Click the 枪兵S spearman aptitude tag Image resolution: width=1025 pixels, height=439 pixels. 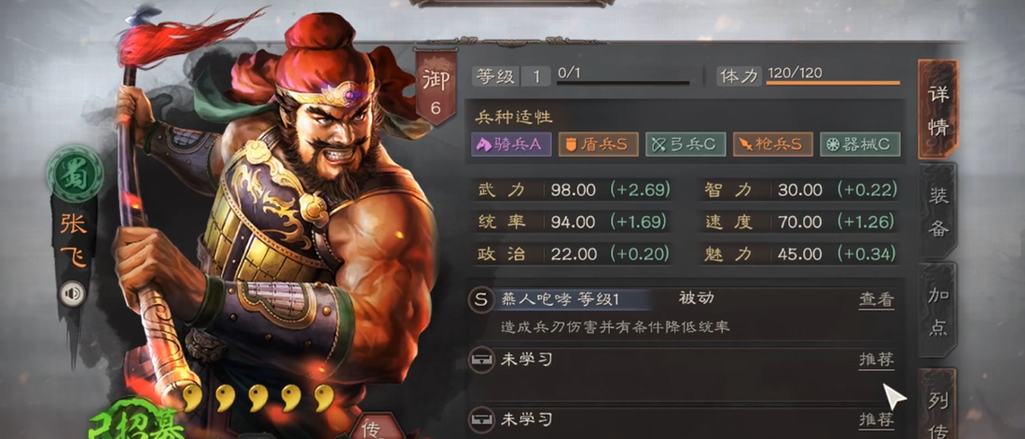click(x=772, y=144)
